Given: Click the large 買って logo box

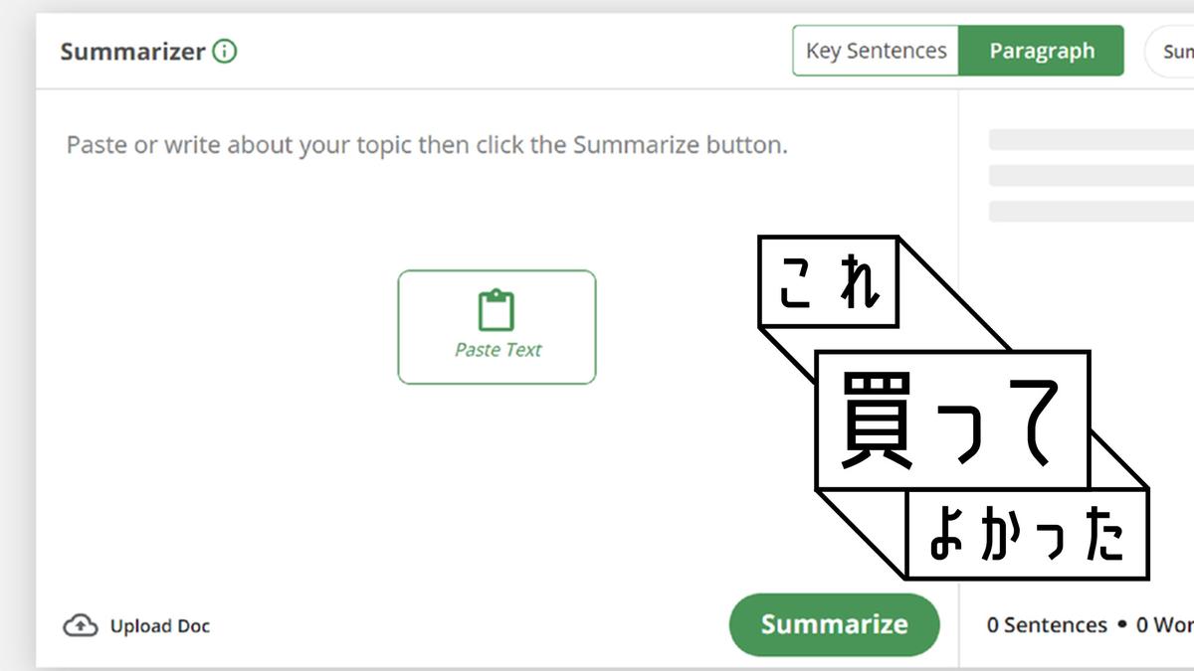Looking at the screenshot, I should [x=951, y=419].
